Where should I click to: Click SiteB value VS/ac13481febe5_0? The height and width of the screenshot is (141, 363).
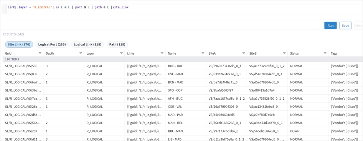point(264,107)
